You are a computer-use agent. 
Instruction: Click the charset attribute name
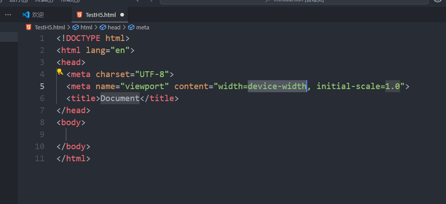click(x=113, y=74)
